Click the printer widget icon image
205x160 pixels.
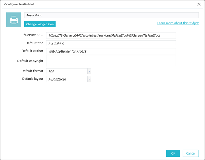click(x=14, y=20)
